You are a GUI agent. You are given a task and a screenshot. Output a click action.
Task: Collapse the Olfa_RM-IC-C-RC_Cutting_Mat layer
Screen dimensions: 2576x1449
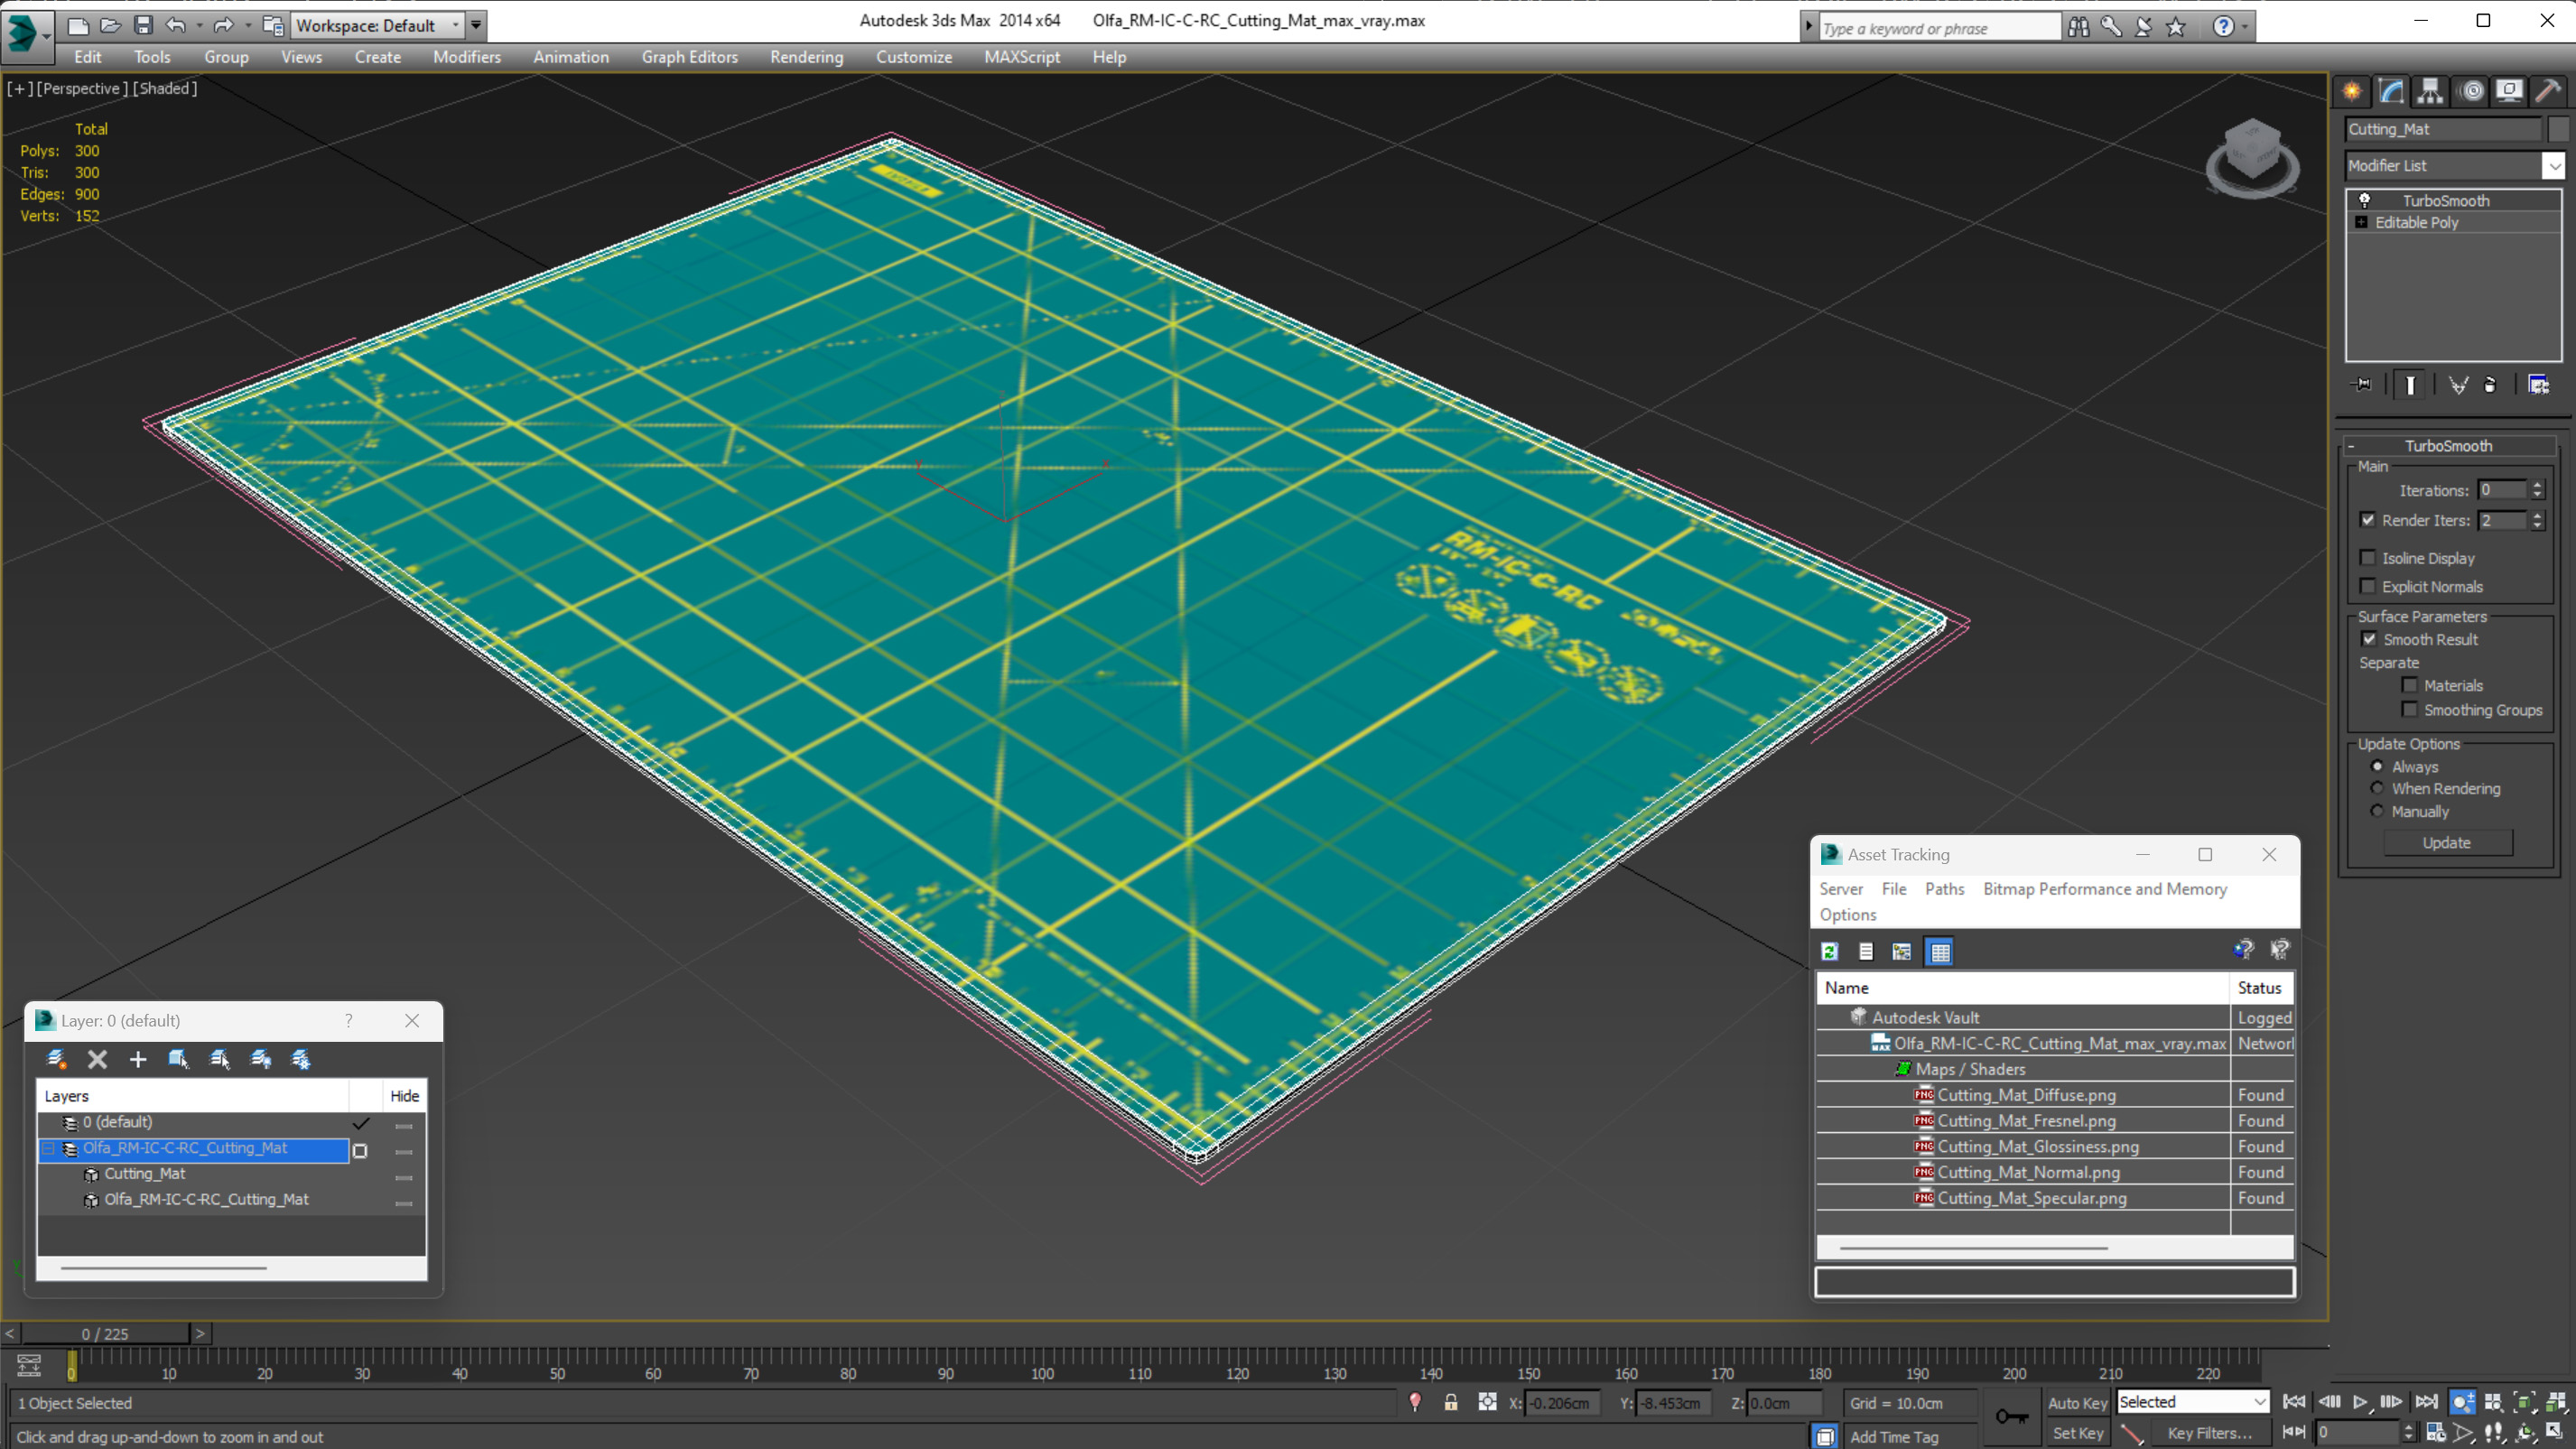click(x=48, y=1148)
